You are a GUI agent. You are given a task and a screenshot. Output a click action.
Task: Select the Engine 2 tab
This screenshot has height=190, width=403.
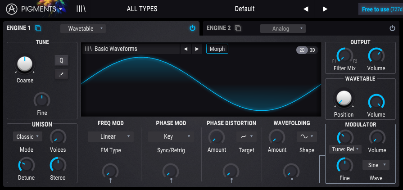tap(218, 28)
